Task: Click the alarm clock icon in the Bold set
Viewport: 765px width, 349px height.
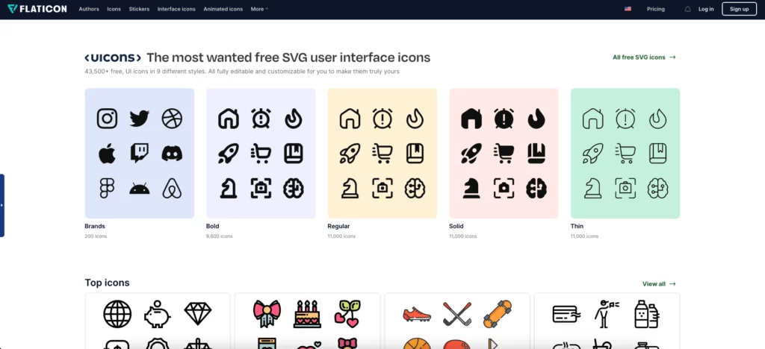Action: 261,119
